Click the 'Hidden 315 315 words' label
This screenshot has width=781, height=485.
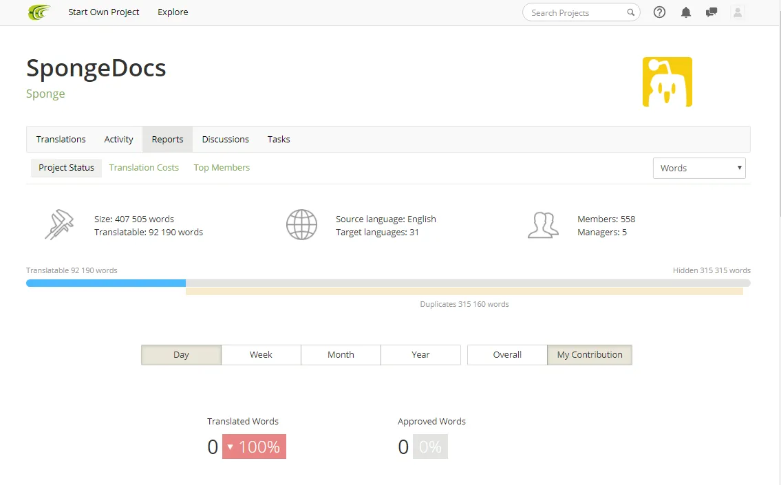pyautogui.click(x=712, y=270)
